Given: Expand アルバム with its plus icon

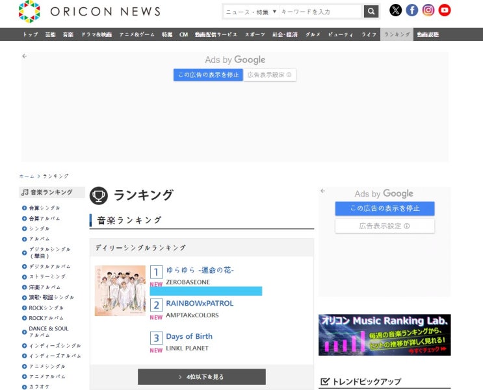Looking at the screenshot, I should 24,239.
